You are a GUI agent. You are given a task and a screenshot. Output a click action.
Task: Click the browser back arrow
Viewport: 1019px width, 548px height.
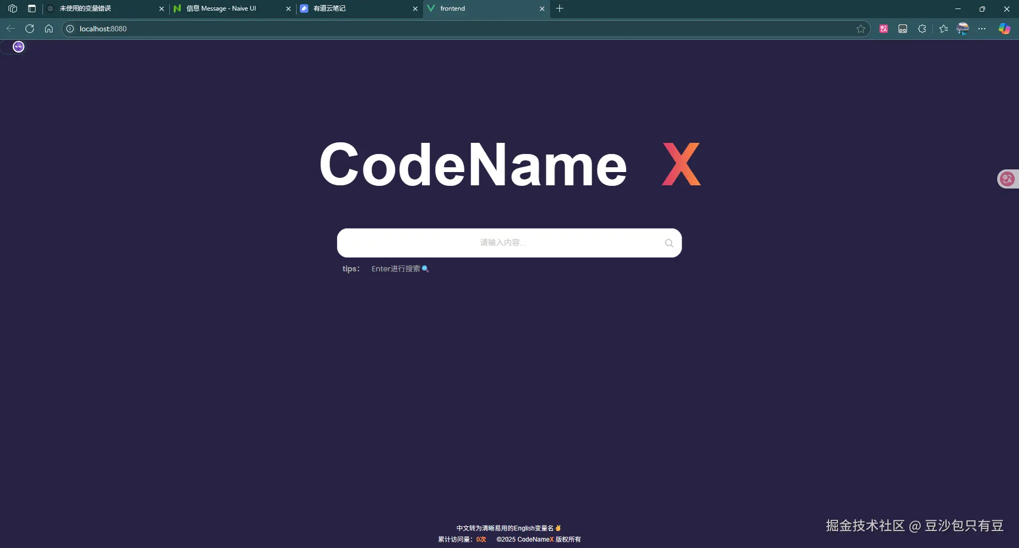tap(11, 29)
